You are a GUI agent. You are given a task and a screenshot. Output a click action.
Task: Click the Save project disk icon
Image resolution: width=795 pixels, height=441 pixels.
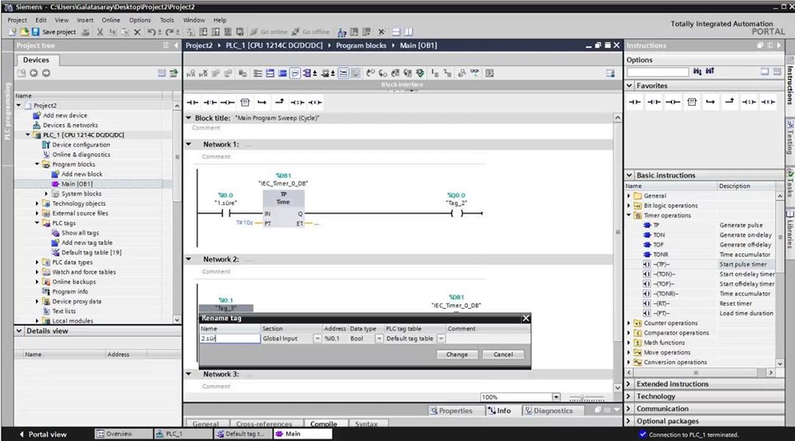tap(35, 32)
